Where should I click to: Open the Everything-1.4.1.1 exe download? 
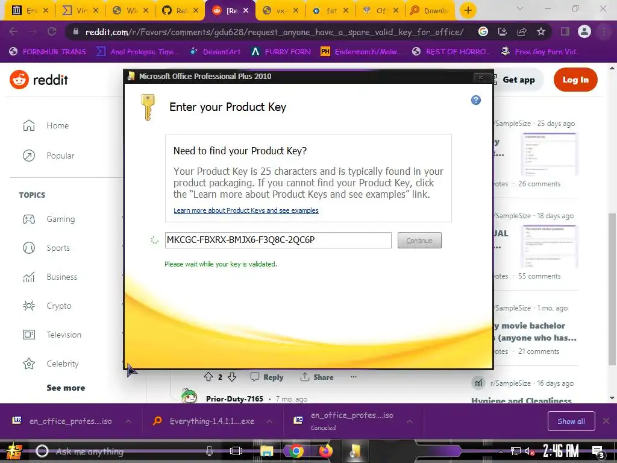tap(204, 421)
